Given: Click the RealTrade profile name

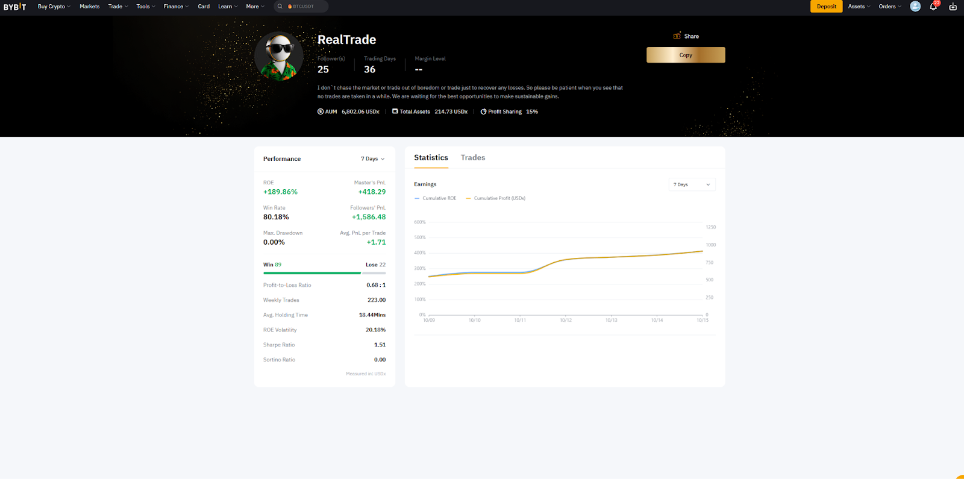Looking at the screenshot, I should (x=346, y=40).
